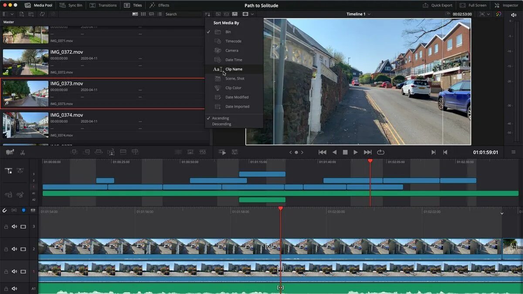Open the Master bin breadcrumb
This screenshot has width=523, height=294.
click(9, 22)
